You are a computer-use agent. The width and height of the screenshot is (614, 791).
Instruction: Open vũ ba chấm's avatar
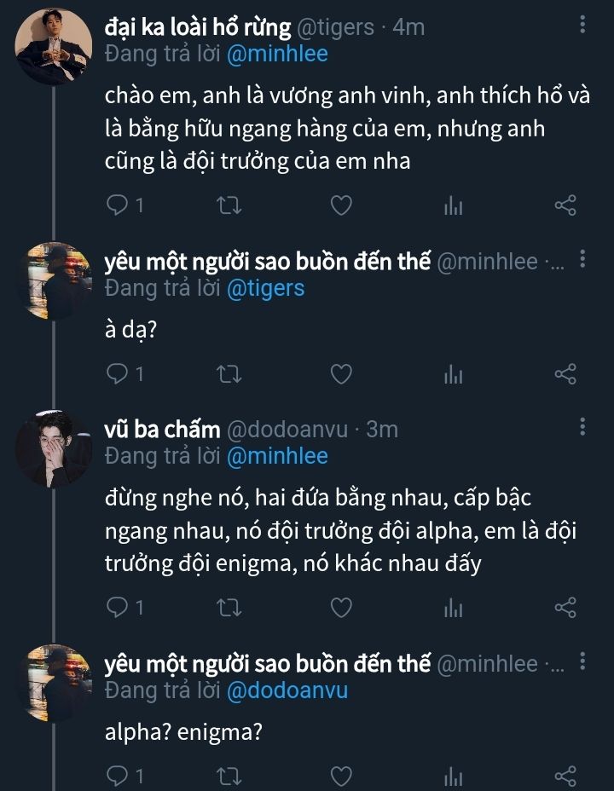coord(54,449)
